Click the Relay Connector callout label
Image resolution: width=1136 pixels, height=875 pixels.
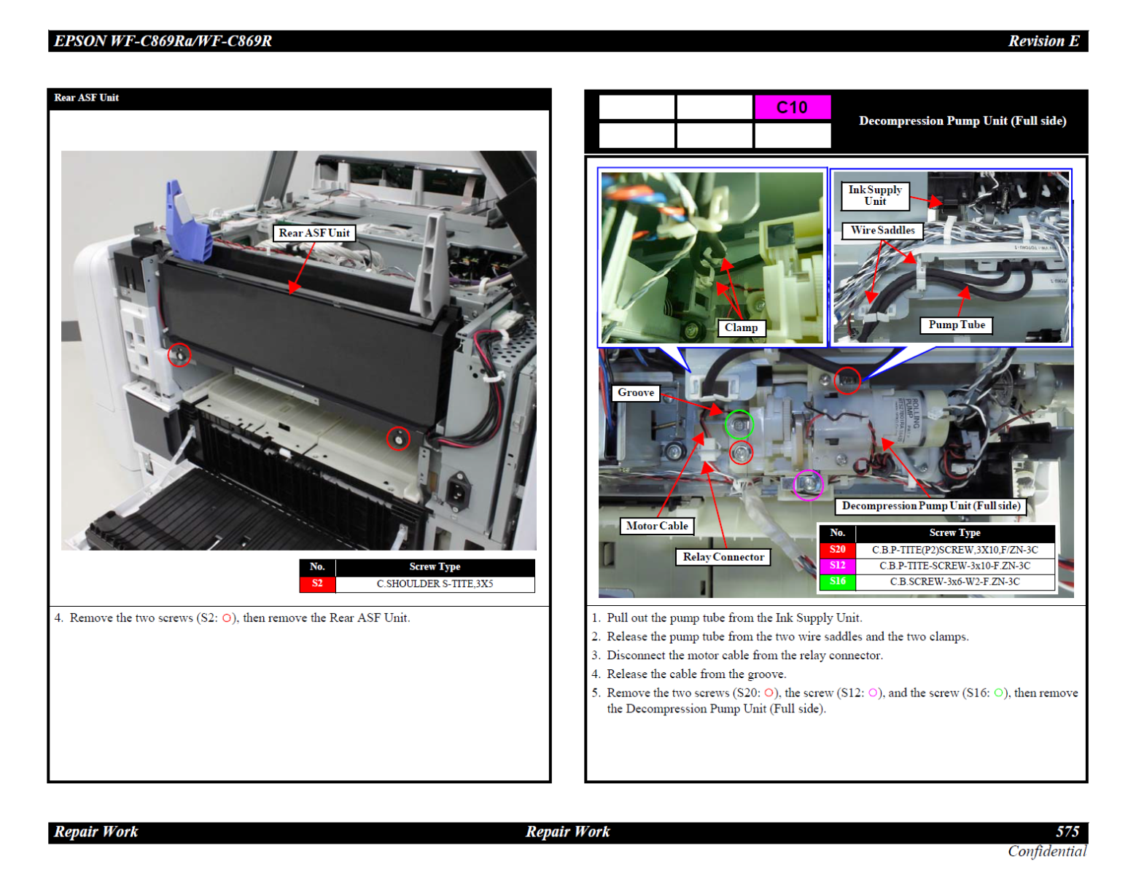tap(723, 557)
